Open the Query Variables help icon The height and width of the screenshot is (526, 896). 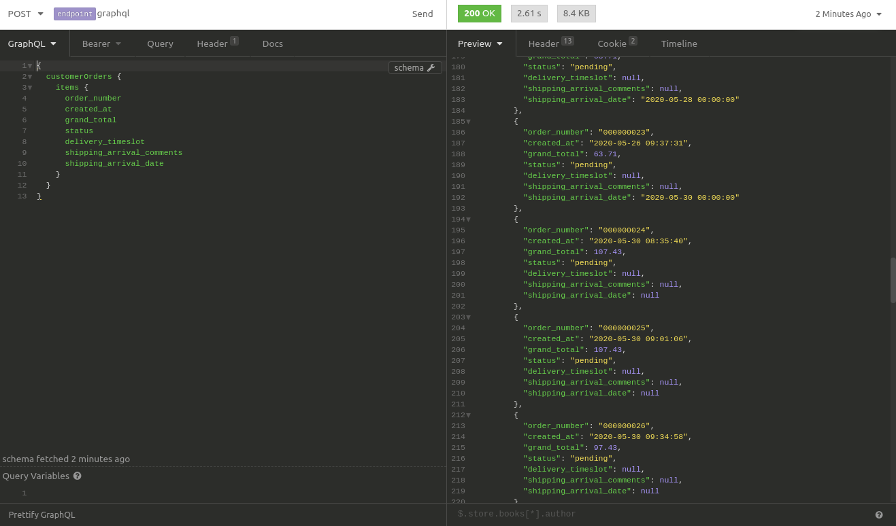coord(77,476)
